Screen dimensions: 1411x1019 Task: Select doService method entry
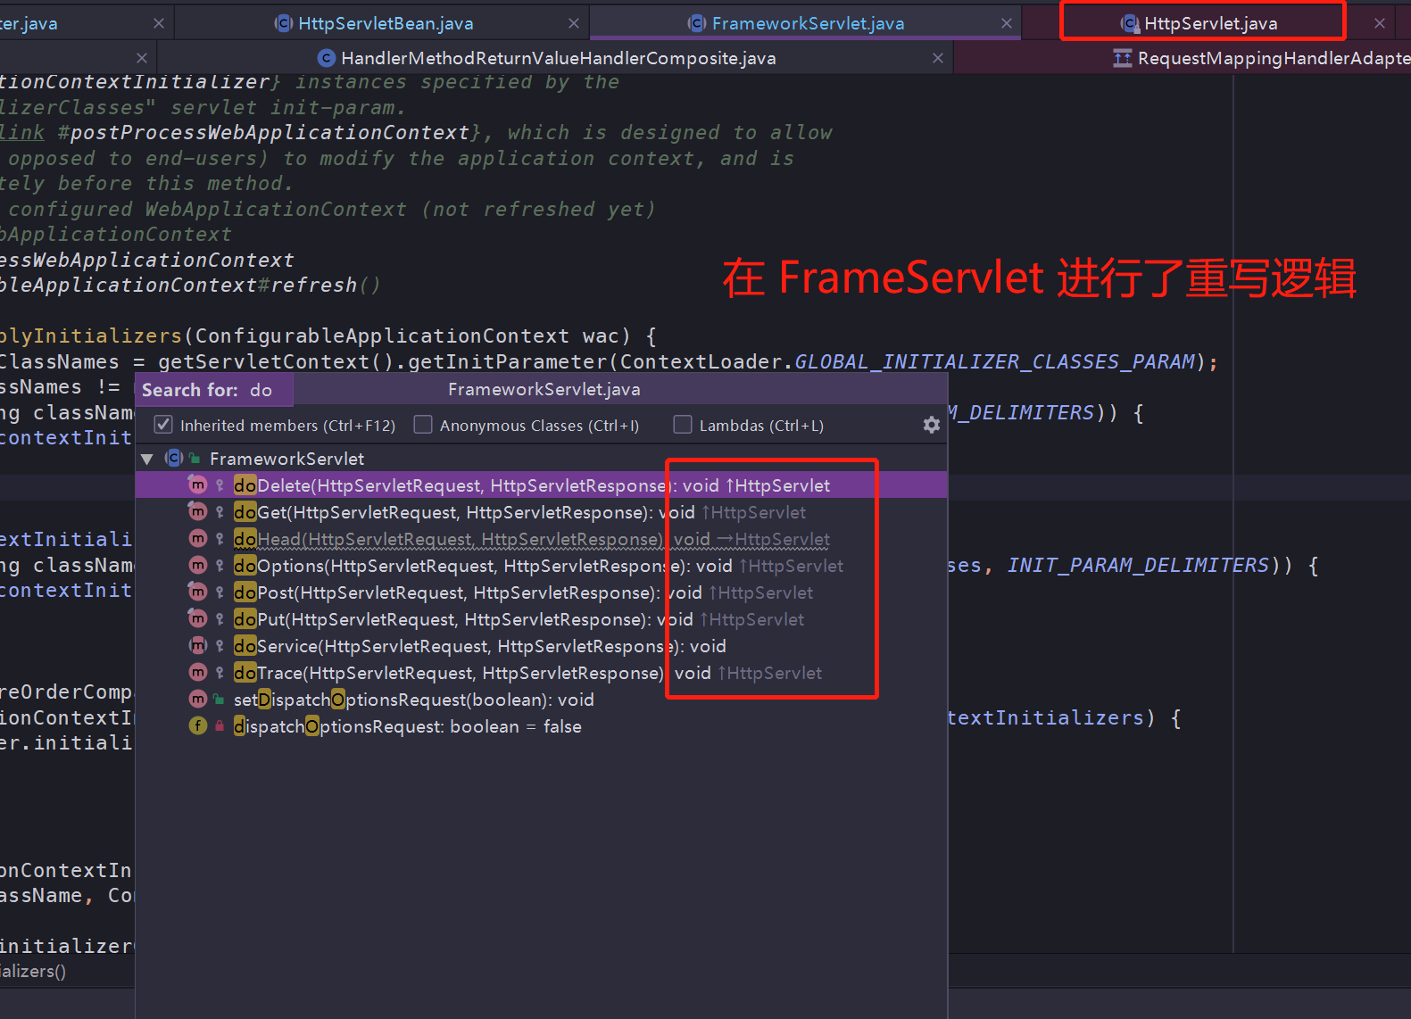541,646
